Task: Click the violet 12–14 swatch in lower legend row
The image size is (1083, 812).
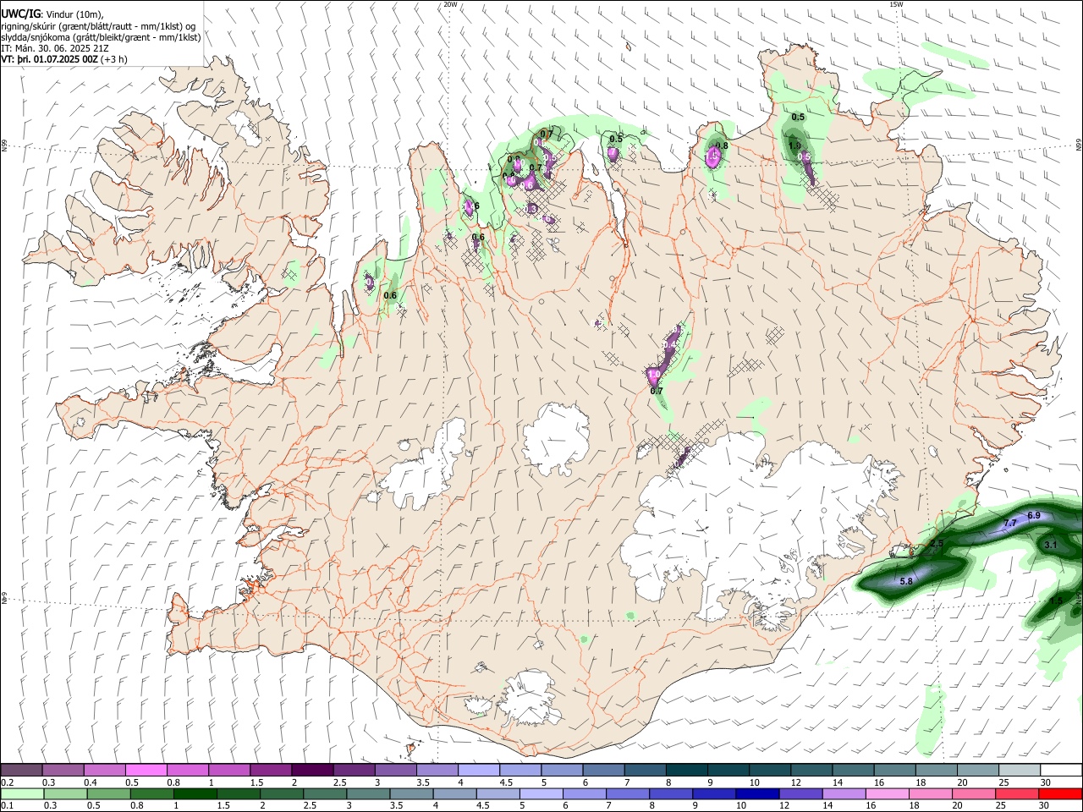Action: point(800,793)
